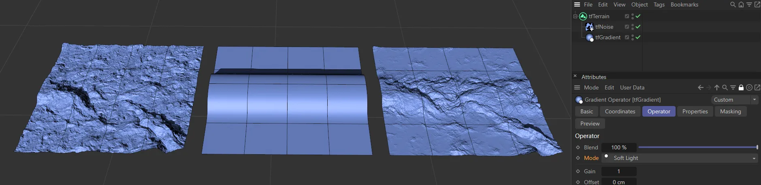Select the tfTerrain object name
The height and width of the screenshot is (185, 761).
[599, 16]
